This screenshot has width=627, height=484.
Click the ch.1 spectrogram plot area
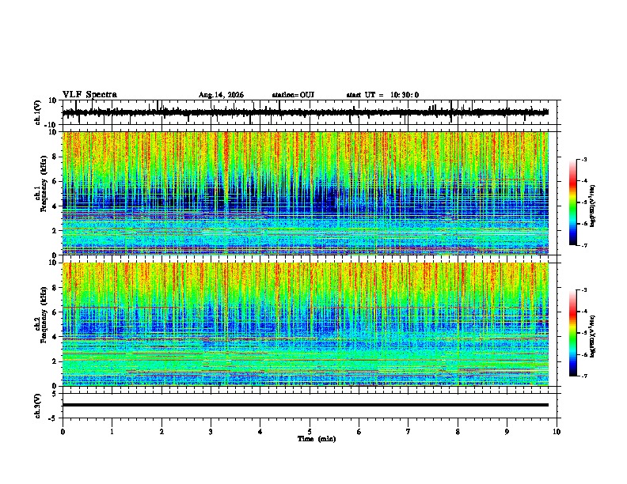306,193
